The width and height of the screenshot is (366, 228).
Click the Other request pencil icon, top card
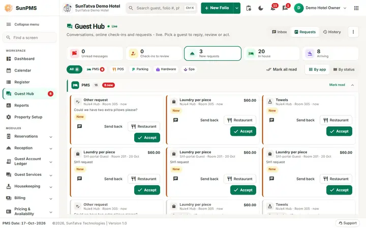click(77, 102)
